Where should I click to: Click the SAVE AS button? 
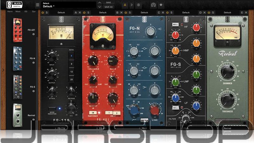click(x=109, y=7)
